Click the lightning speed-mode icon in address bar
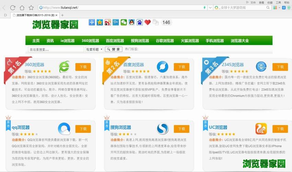 (205, 8)
